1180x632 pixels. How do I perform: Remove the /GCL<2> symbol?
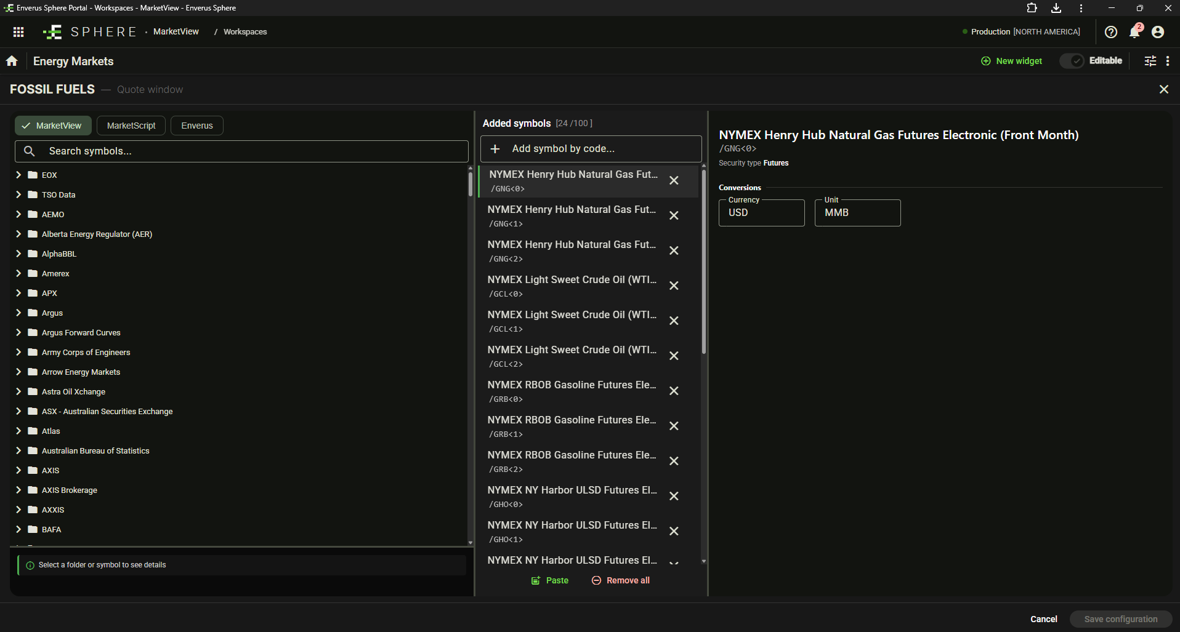pos(674,356)
